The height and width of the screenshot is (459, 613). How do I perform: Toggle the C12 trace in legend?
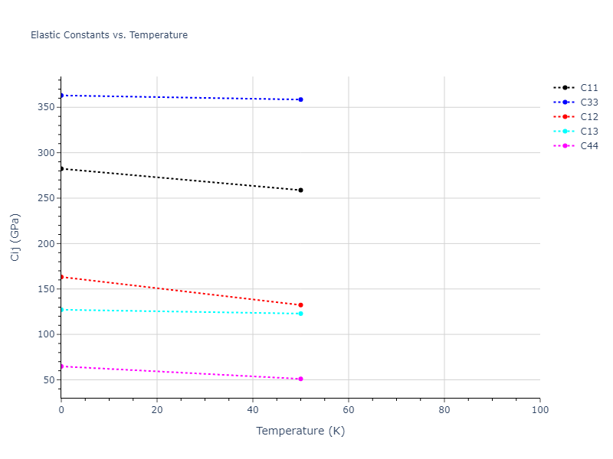(x=588, y=117)
